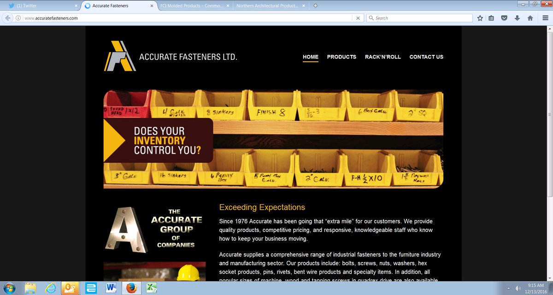Bookmark this page with the star icon
Screen dimensions: 553x295
(479, 18)
